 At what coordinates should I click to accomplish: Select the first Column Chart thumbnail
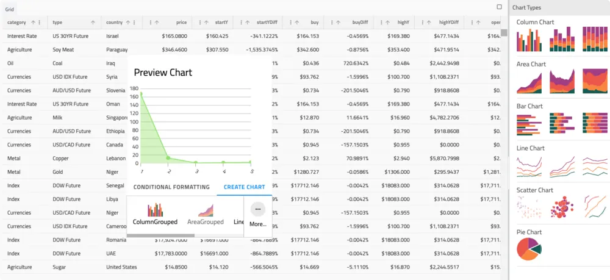pyautogui.click(x=530, y=40)
